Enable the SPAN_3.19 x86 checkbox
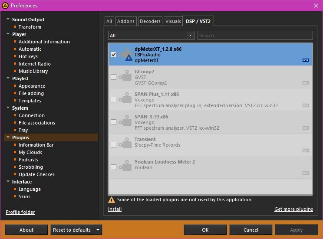The image size is (323, 239). (x=113, y=122)
